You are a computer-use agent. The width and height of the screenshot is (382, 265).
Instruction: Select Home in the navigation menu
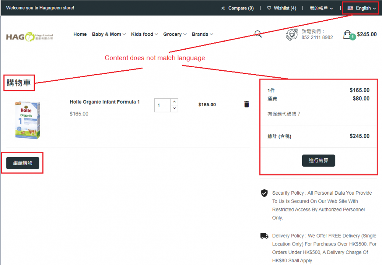(80, 34)
